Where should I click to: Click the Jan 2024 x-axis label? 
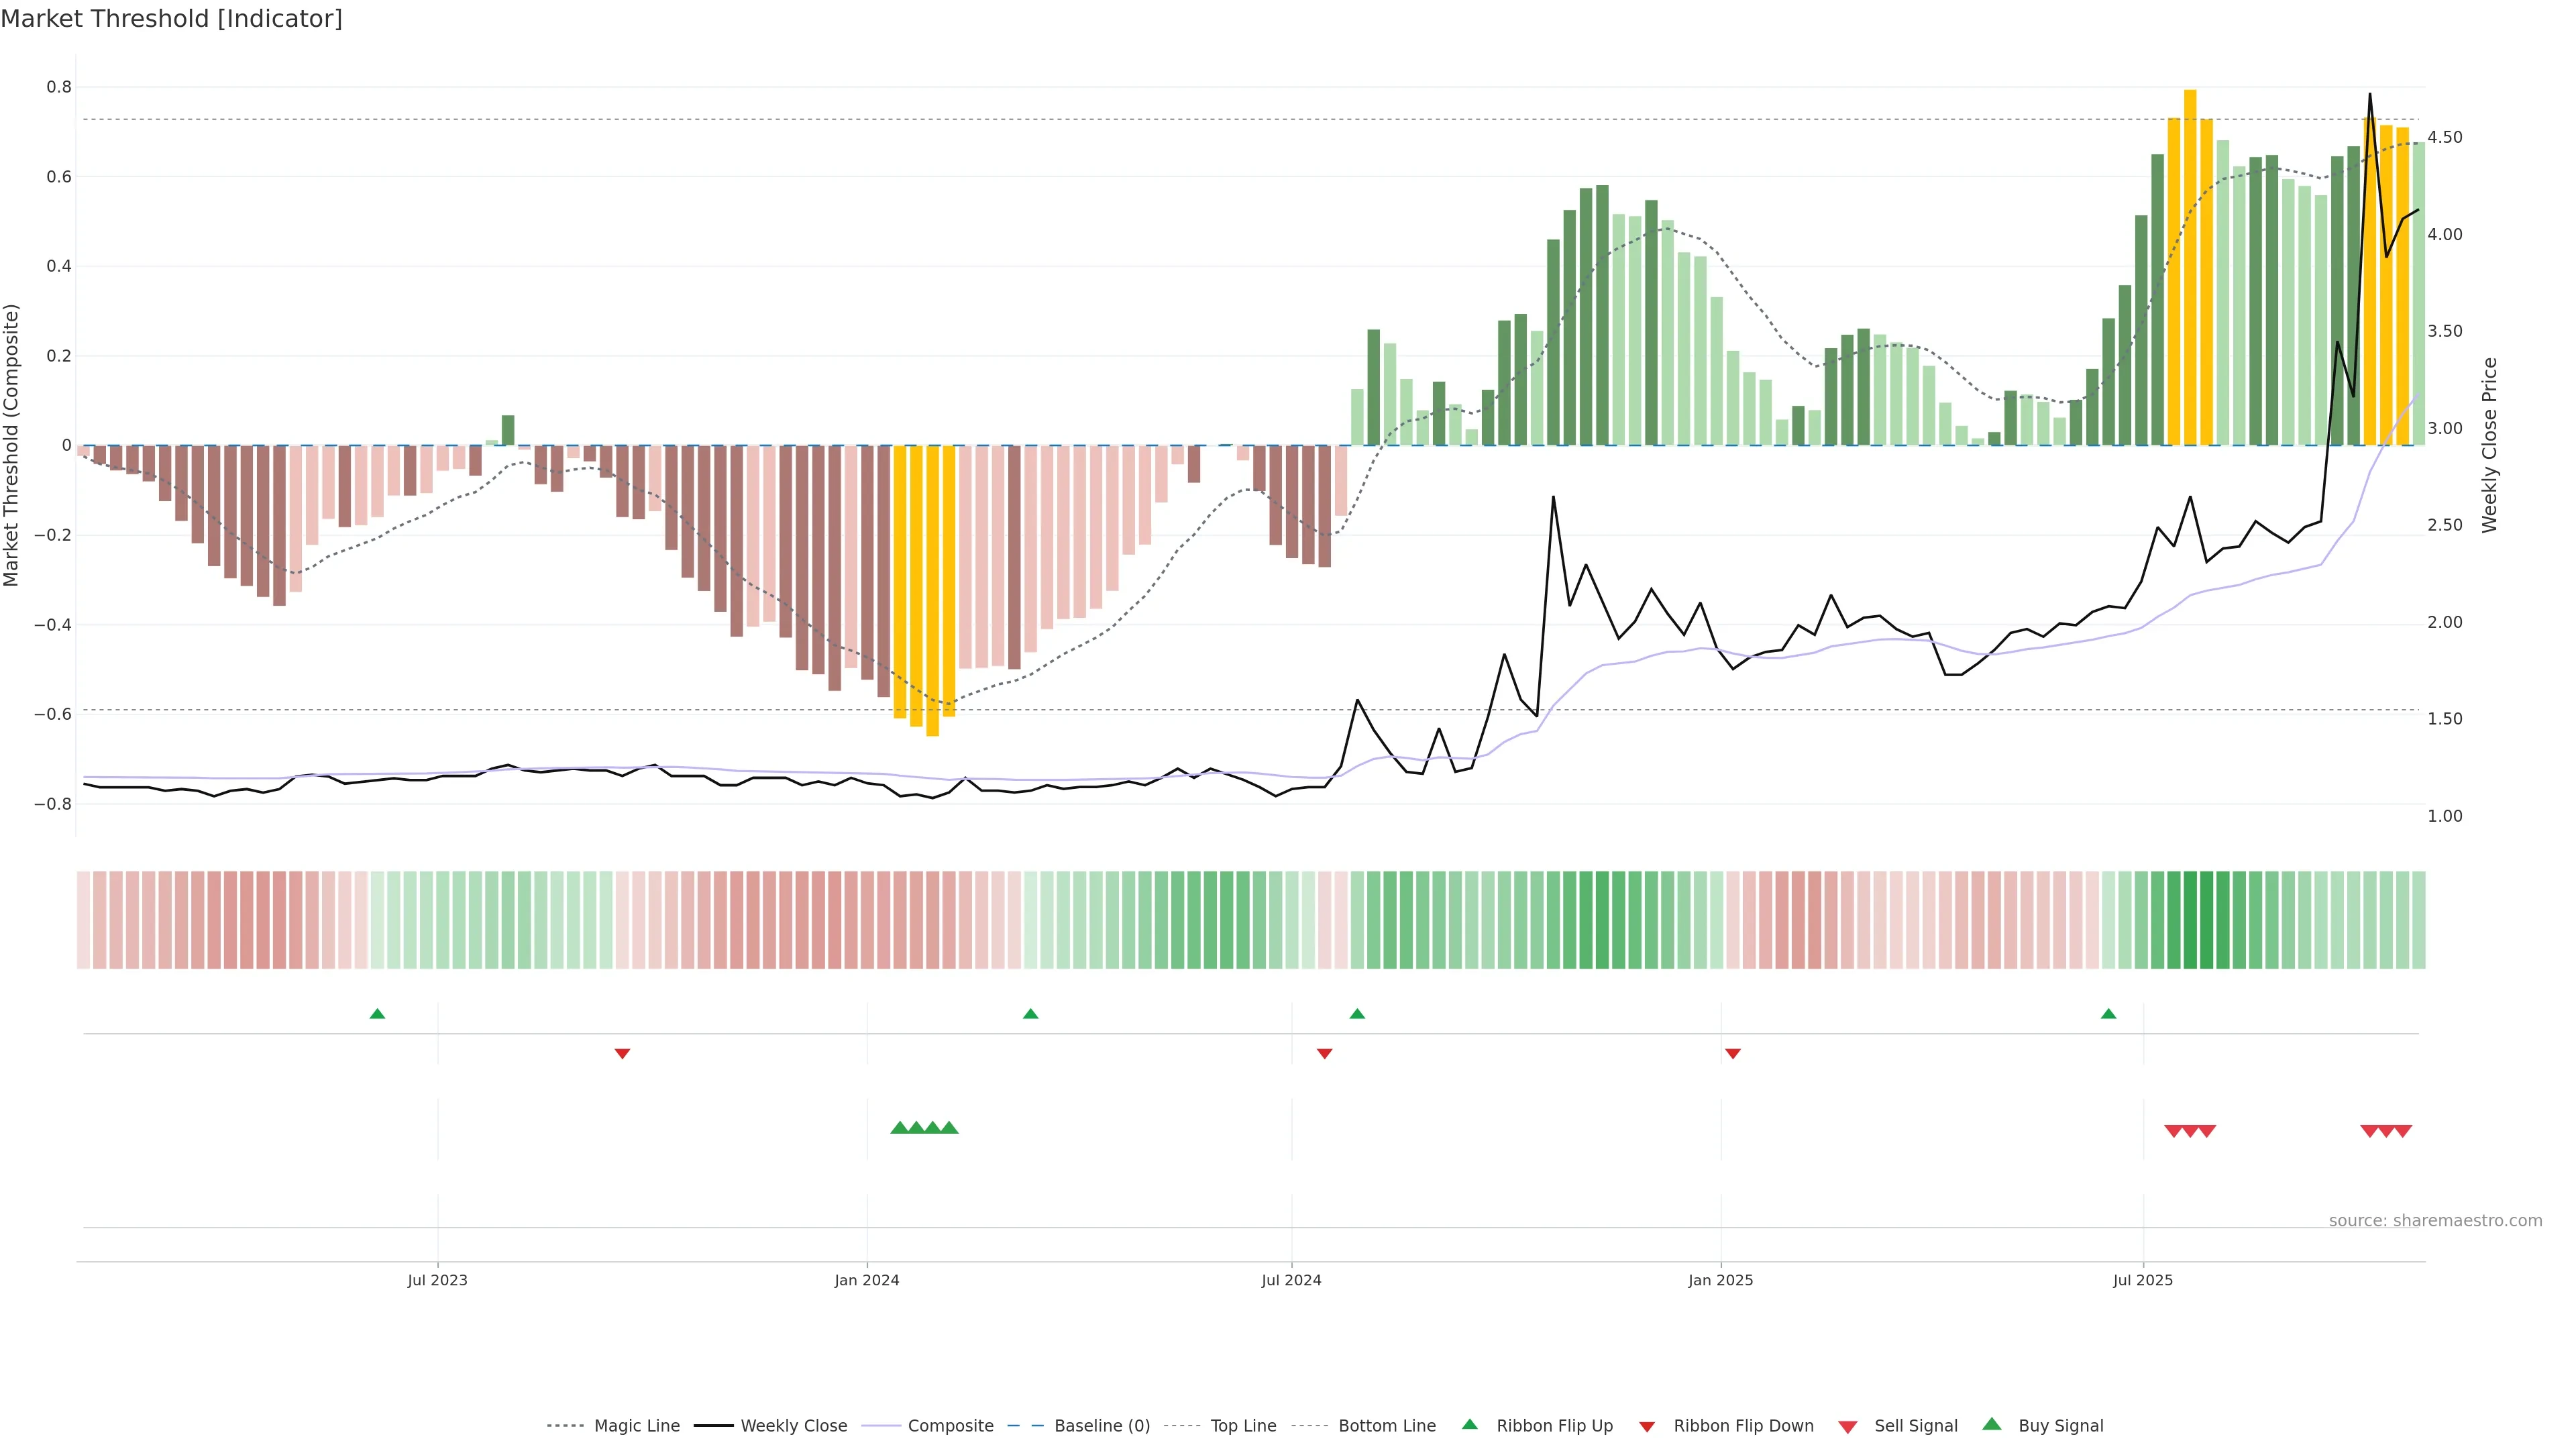coord(867,1280)
